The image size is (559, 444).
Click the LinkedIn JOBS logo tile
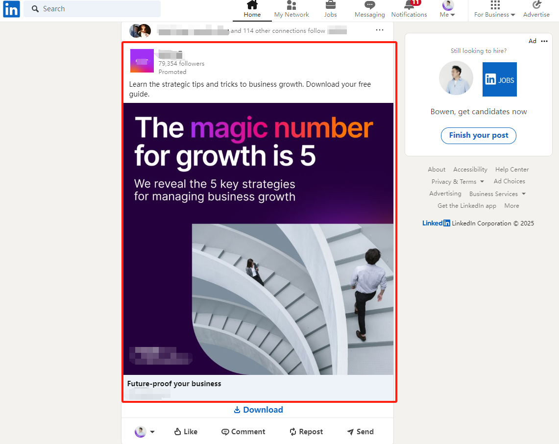click(499, 79)
